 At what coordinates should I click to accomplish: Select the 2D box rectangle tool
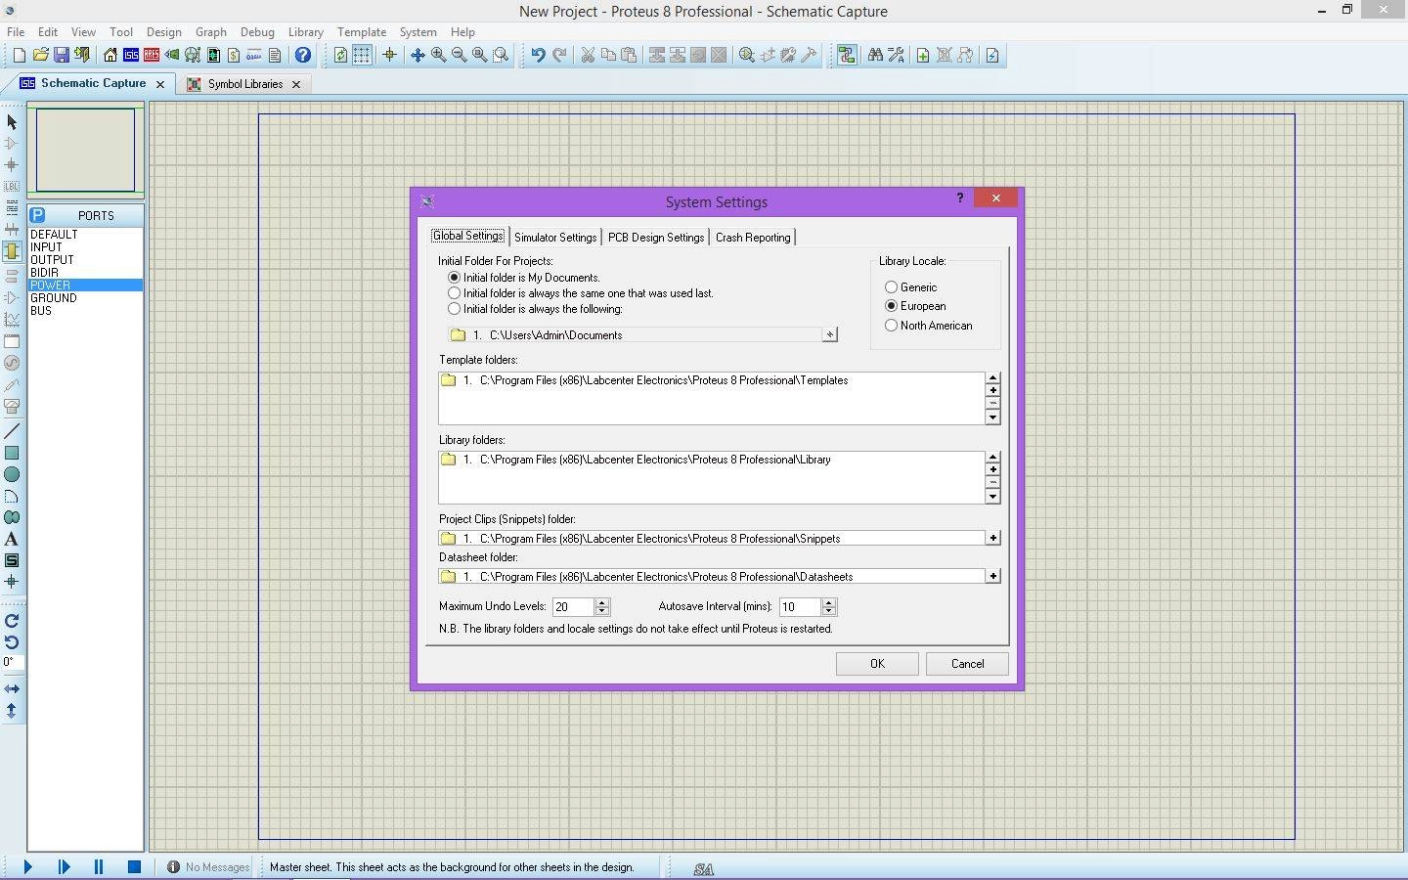coord(12,453)
